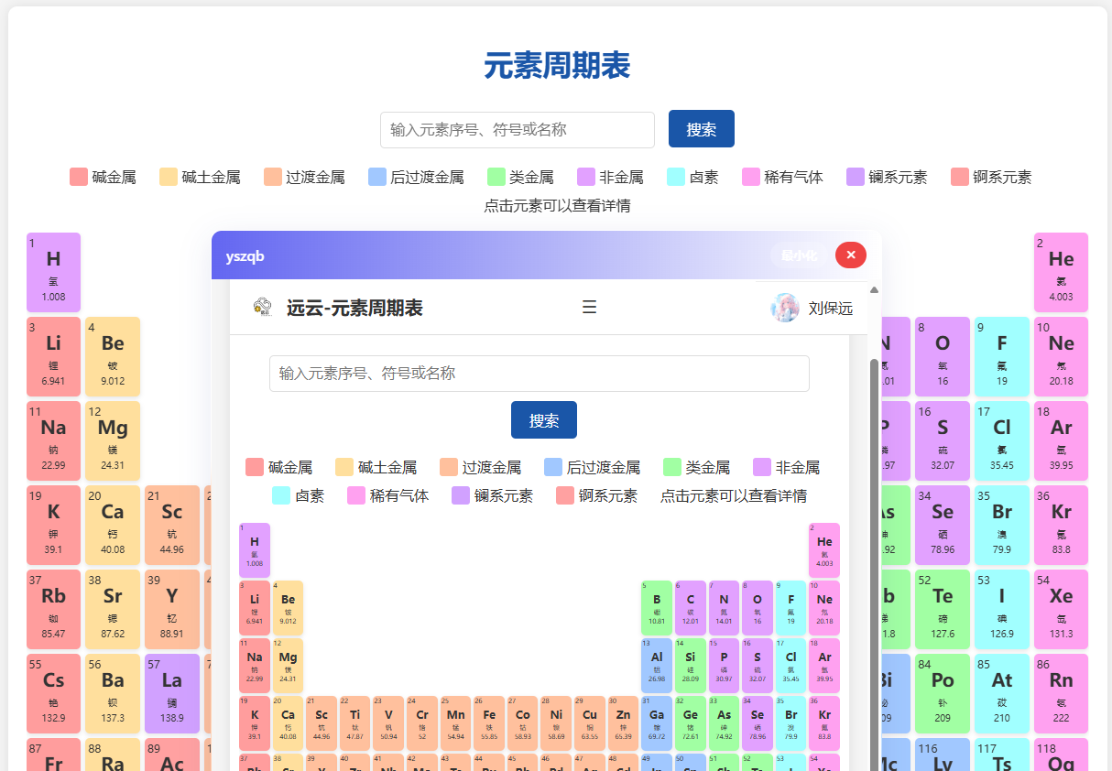Click the 远云 logo icon in yszqb window

[x=262, y=308]
